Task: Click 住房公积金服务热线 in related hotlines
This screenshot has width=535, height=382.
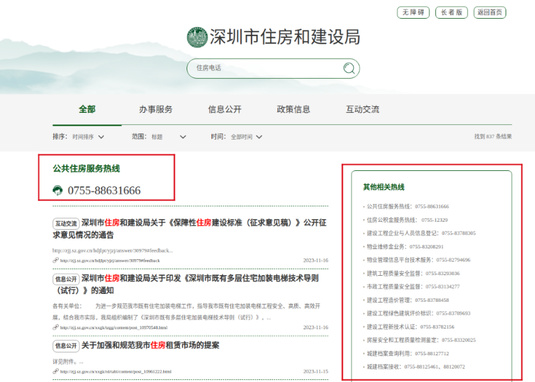Action: [407, 220]
